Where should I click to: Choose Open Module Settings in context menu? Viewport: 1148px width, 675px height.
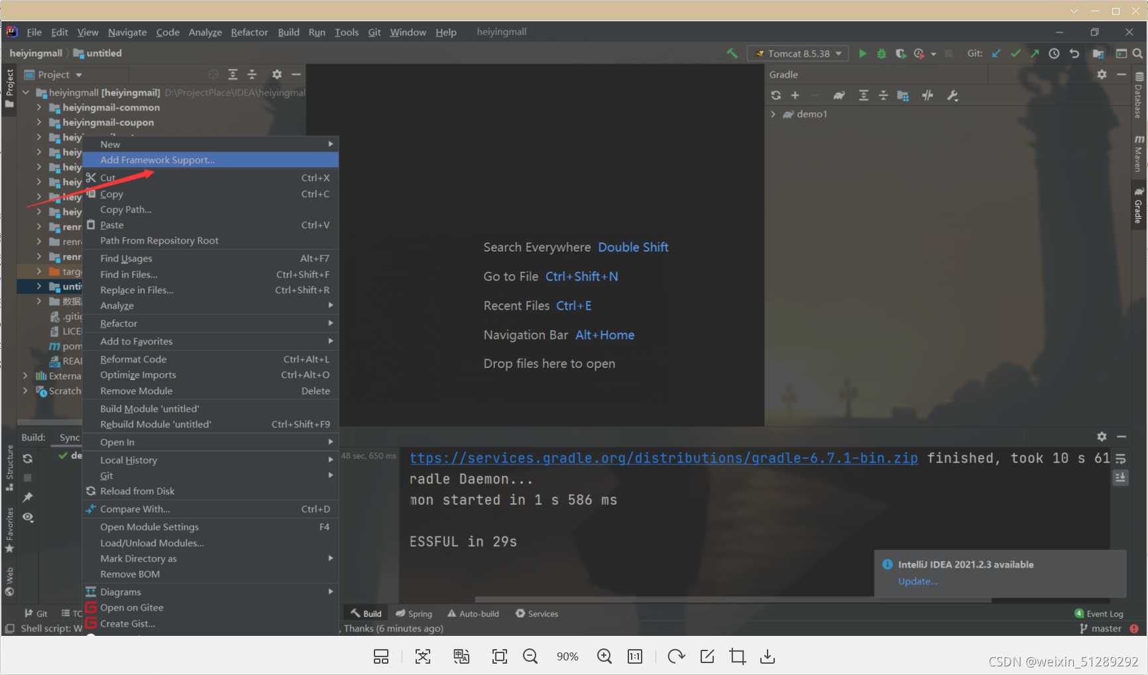click(211, 527)
